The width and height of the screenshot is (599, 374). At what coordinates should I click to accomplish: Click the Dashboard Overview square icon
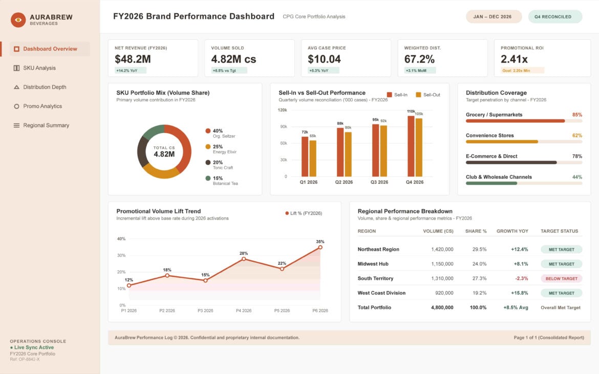pyautogui.click(x=16, y=49)
